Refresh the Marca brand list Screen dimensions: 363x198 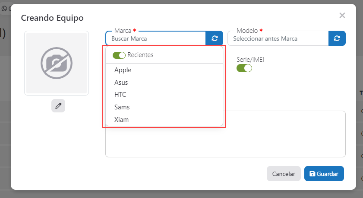pos(215,38)
